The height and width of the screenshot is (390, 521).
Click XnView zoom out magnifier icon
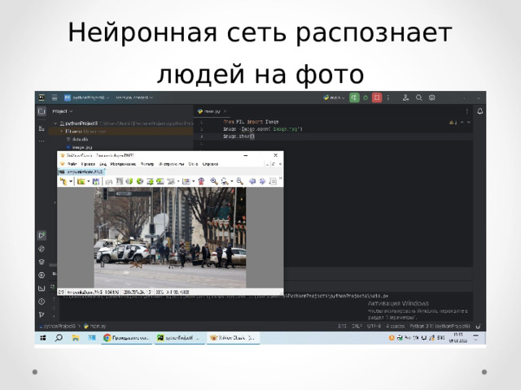(x=239, y=181)
